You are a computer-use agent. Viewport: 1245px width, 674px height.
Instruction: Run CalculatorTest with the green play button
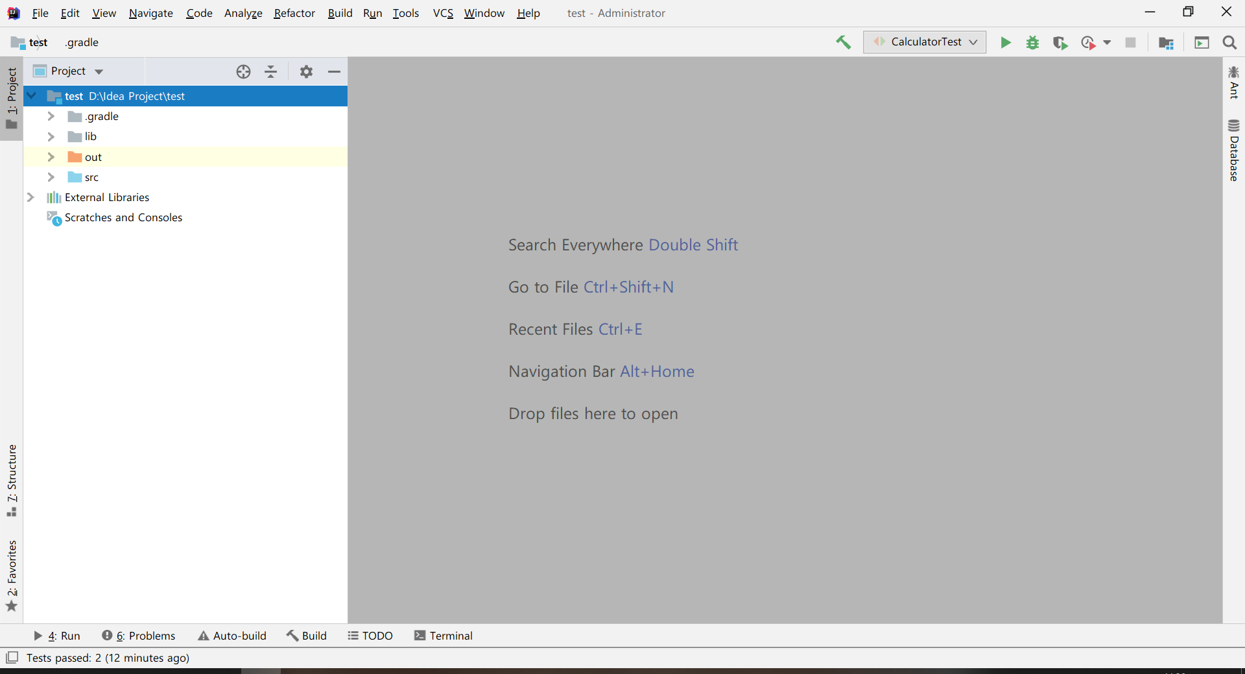click(x=1005, y=42)
